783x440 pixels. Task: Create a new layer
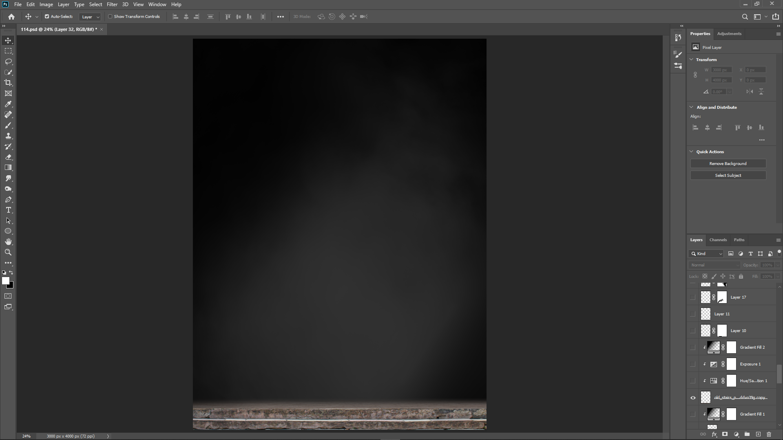click(x=758, y=434)
